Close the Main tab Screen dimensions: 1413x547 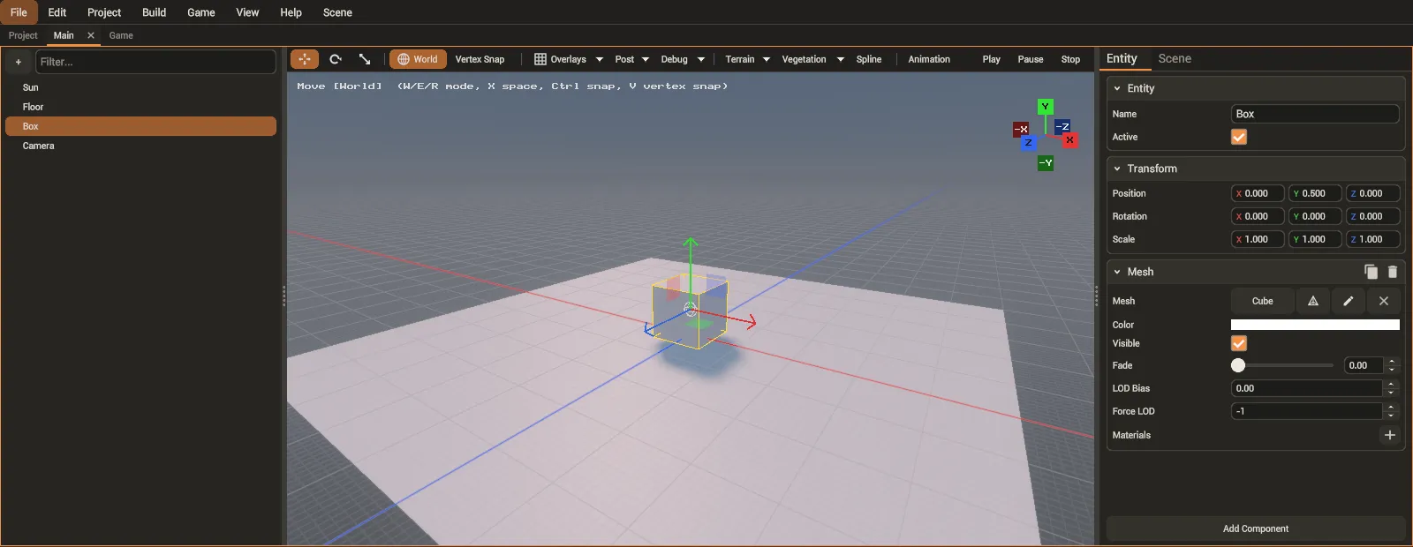tap(91, 35)
